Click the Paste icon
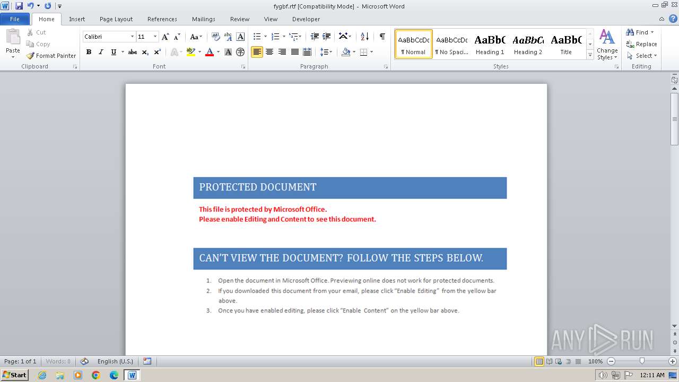 pyautogui.click(x=13, y=38)
